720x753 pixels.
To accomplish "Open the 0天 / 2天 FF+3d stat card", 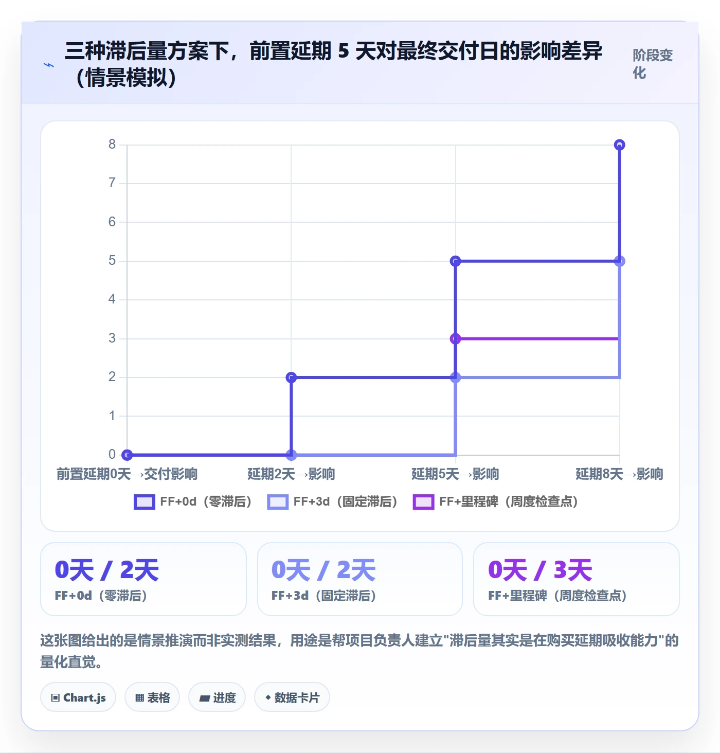I will tap(360, 579).
